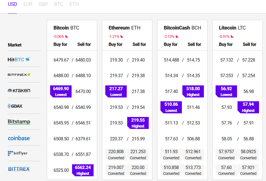The height and width of the screenshot is (181, 266).
Task: Switch to the GBP currency tab
Action: click(x=43, y=4)
